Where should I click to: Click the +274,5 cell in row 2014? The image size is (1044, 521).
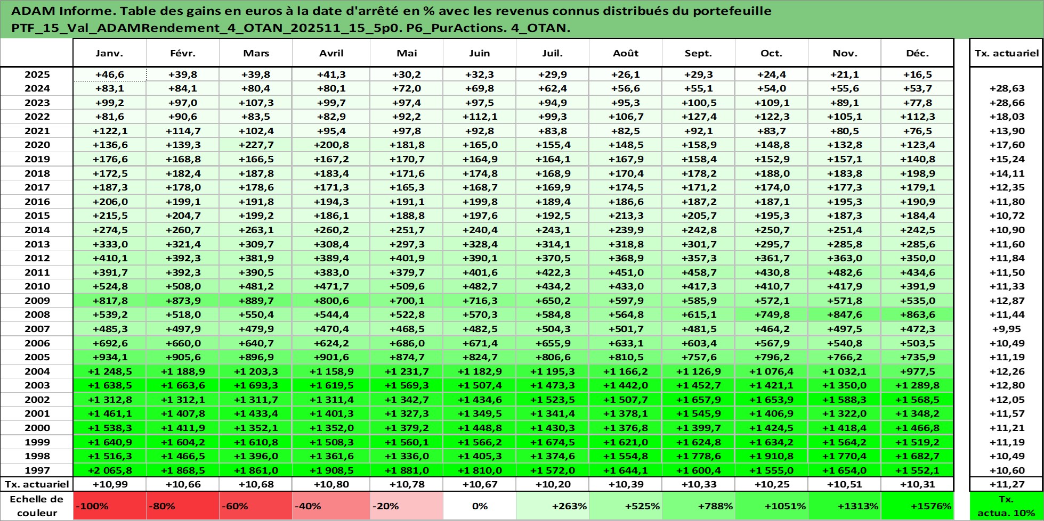coord(109,230)
